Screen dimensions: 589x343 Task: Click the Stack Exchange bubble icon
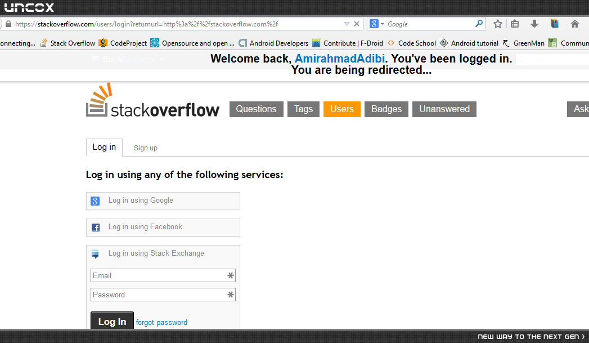(x=95, y=254)
